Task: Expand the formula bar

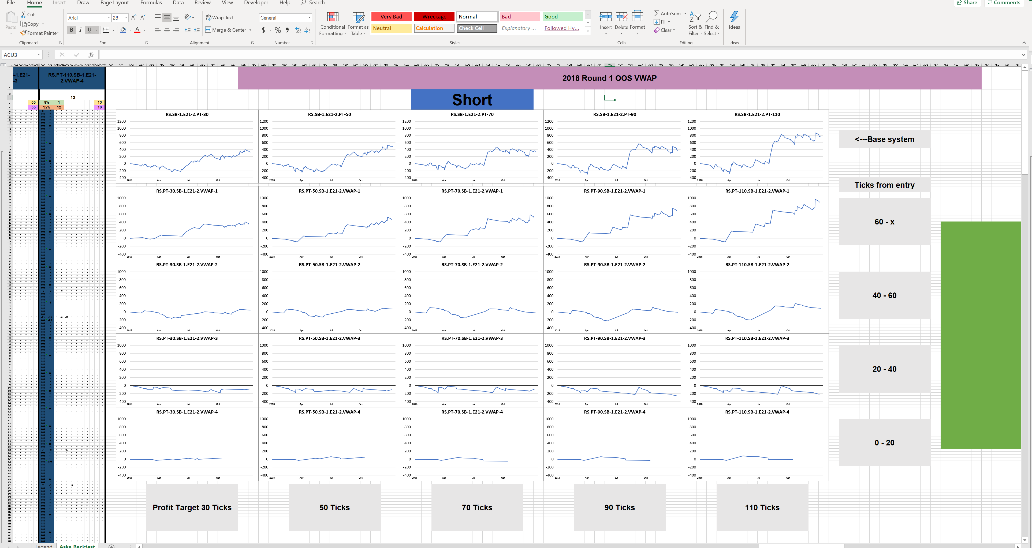Action: tap(1023, 55)
